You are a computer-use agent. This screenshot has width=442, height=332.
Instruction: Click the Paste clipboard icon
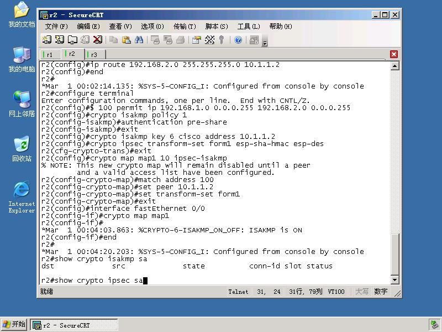click(127, 40)
